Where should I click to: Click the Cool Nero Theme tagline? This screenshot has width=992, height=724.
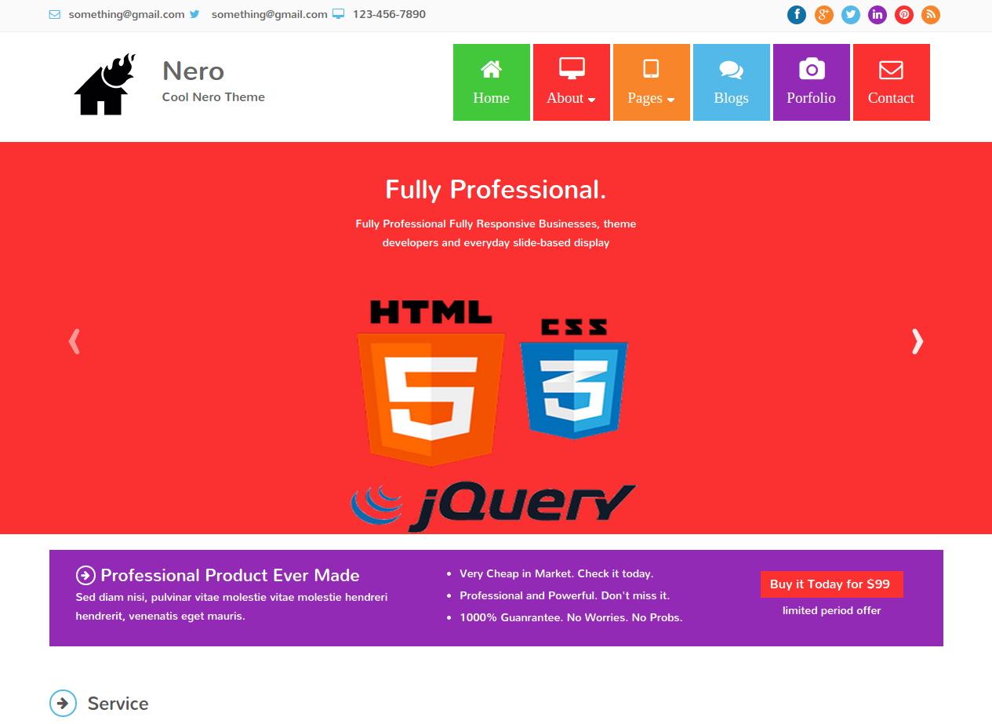click(213, 97)
